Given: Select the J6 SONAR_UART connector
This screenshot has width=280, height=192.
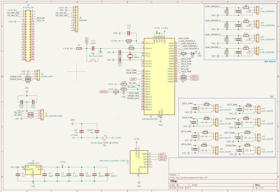Looking at the screenshot, I should click(38, 75).
